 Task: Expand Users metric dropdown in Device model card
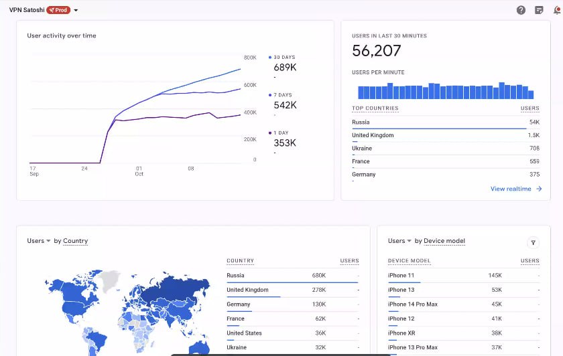pos(400,241)
